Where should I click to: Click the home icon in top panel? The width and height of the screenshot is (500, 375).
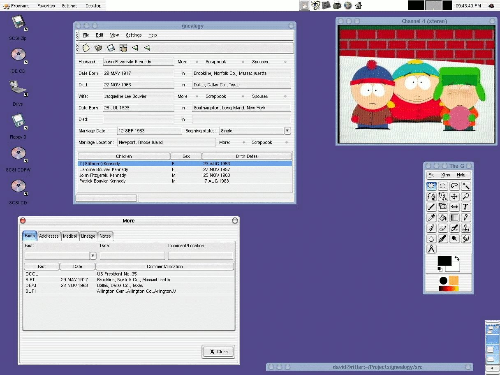pyautogui.click(x=359, y=5)
